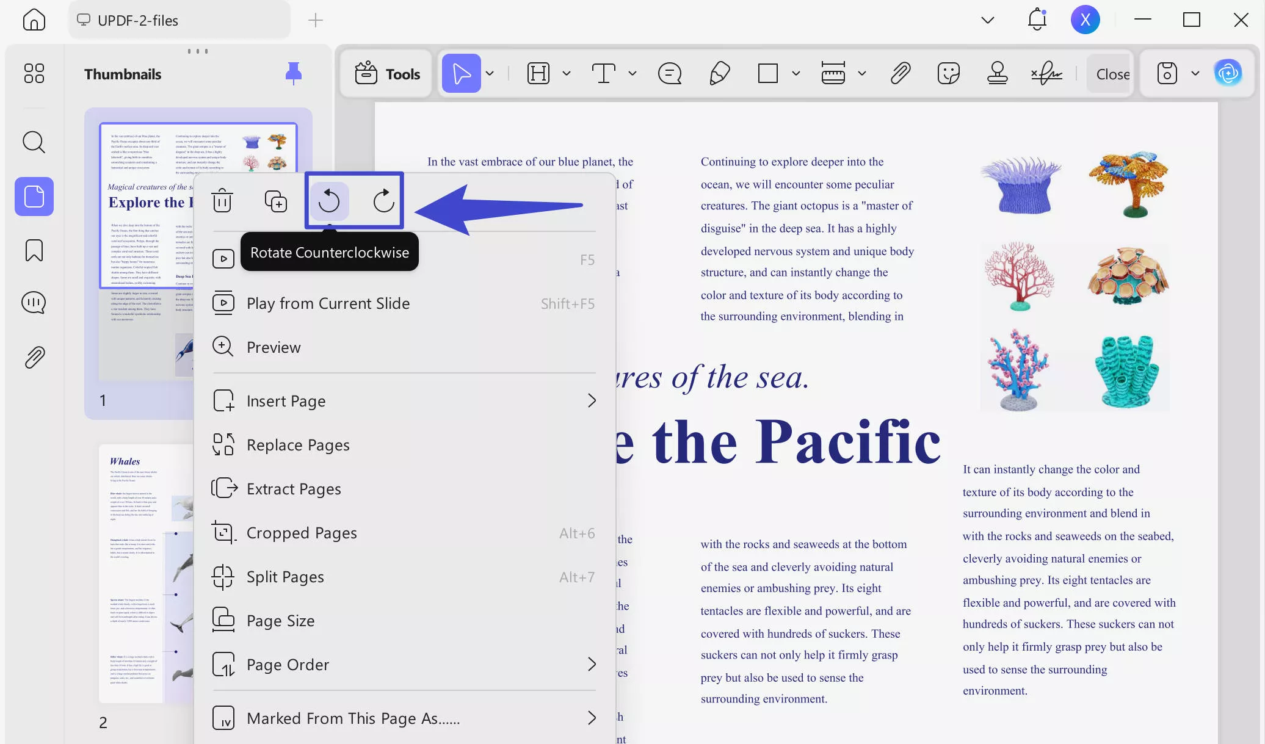Select Split Pages in the menu
Viewport: 1265px width, 744px height.
pos(285,576)
